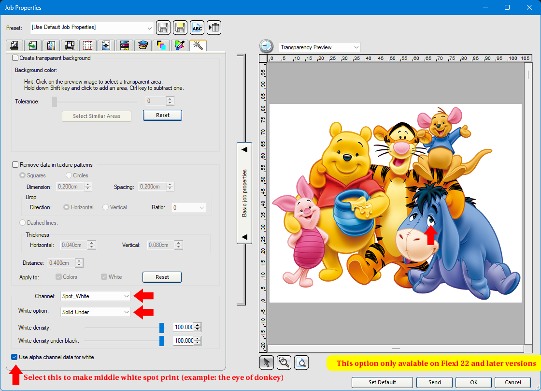Select the magic wand Advanced tab icon
The image size is (541, 391).
point(197,45)
